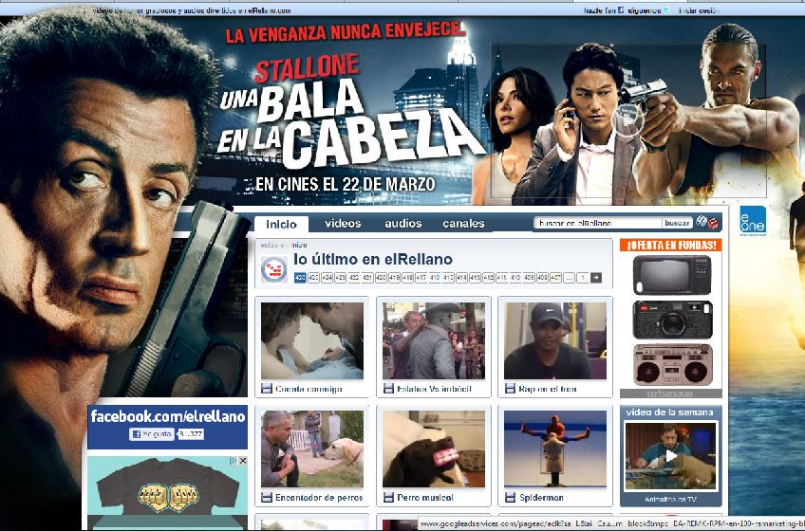Click the Facebook Me gusta button

tap(152, 434)
